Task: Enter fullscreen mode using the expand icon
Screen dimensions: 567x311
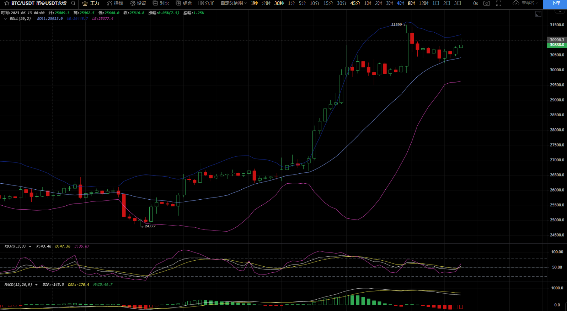Action: click(499, 3)
